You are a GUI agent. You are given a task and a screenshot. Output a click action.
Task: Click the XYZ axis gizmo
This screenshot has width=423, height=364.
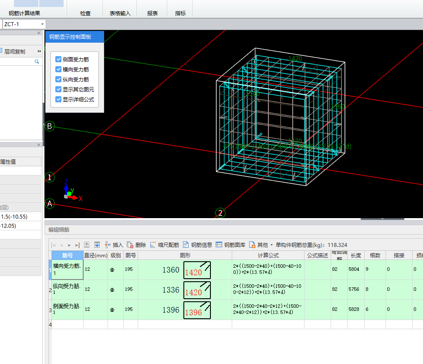pos(72,191)
